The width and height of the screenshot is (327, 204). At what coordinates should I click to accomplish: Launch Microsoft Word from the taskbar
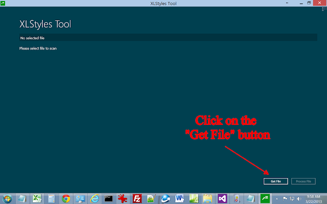(179, 198)
